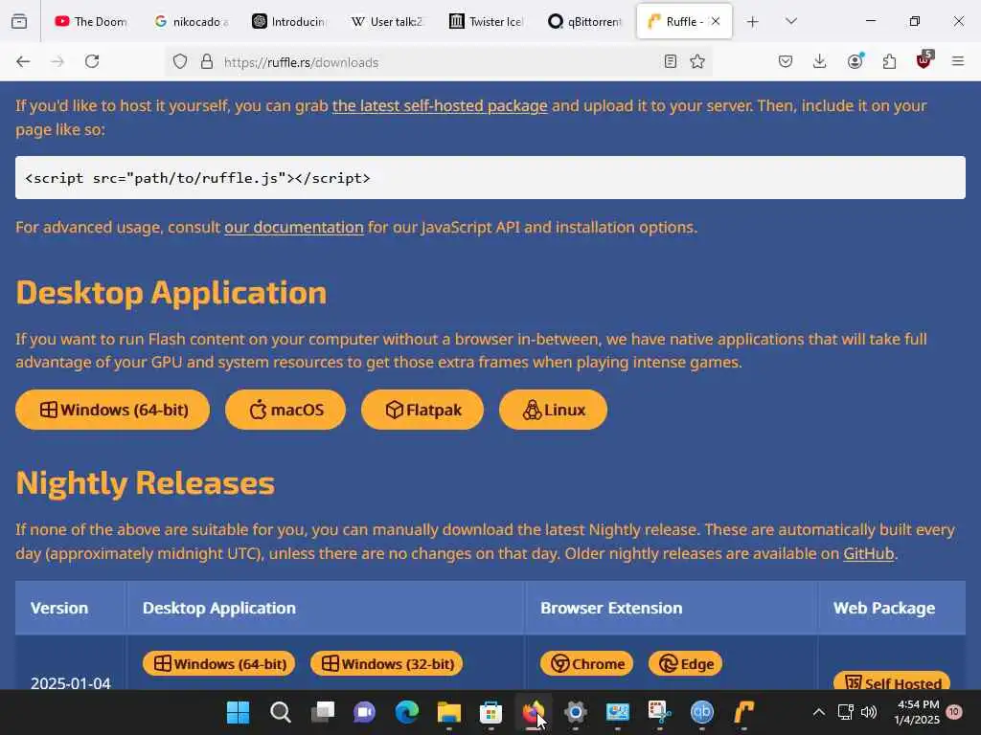Click the ruffle.rs address bar
The height and width of the screenshot is (735, 981).
click(x=438, y=62)
